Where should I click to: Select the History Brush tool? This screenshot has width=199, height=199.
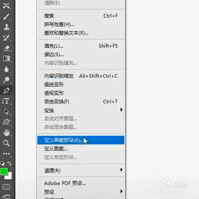coord(6,38)
